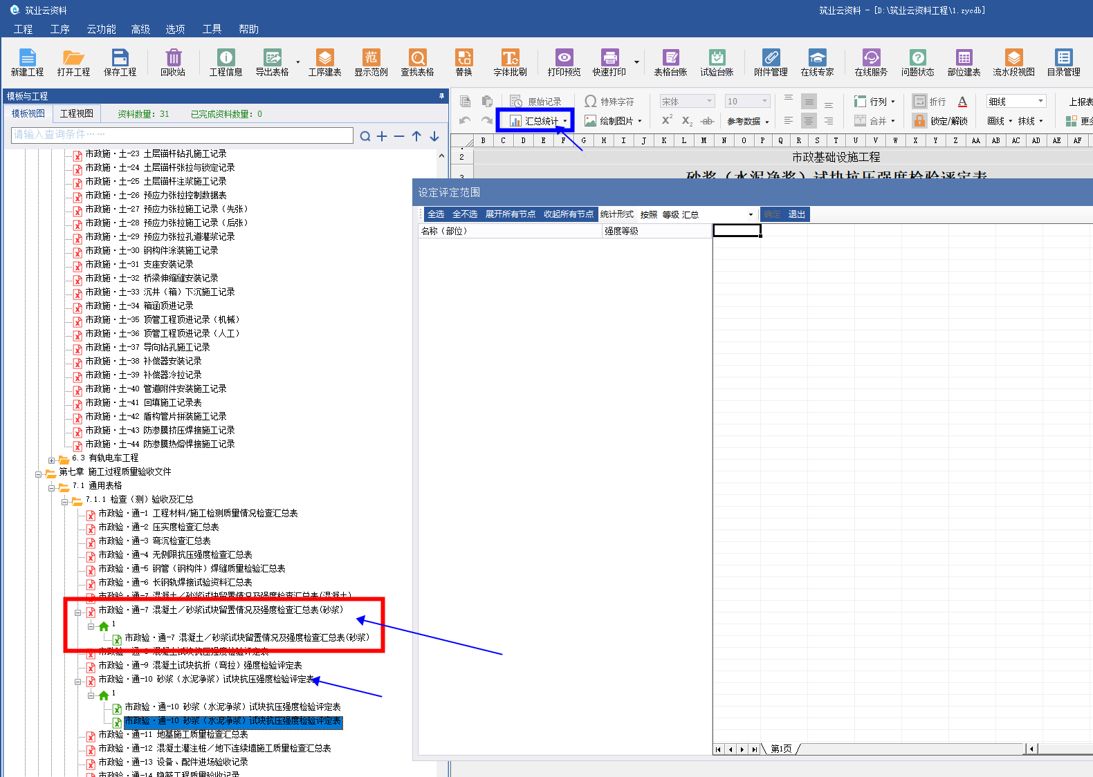Click the 在线专家 icon
Screen dimensions: 1093x777
pos(817,62)
